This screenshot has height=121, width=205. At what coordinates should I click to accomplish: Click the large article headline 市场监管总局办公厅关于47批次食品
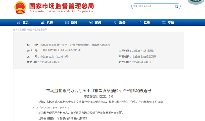tap(99, 90)
